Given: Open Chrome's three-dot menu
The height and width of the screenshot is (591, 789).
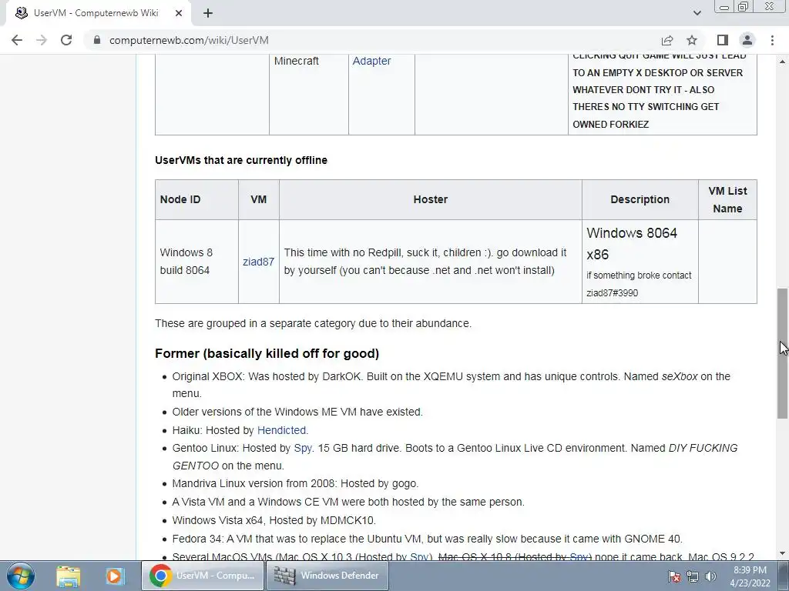Looking at the screenshot, I should 772,40.
